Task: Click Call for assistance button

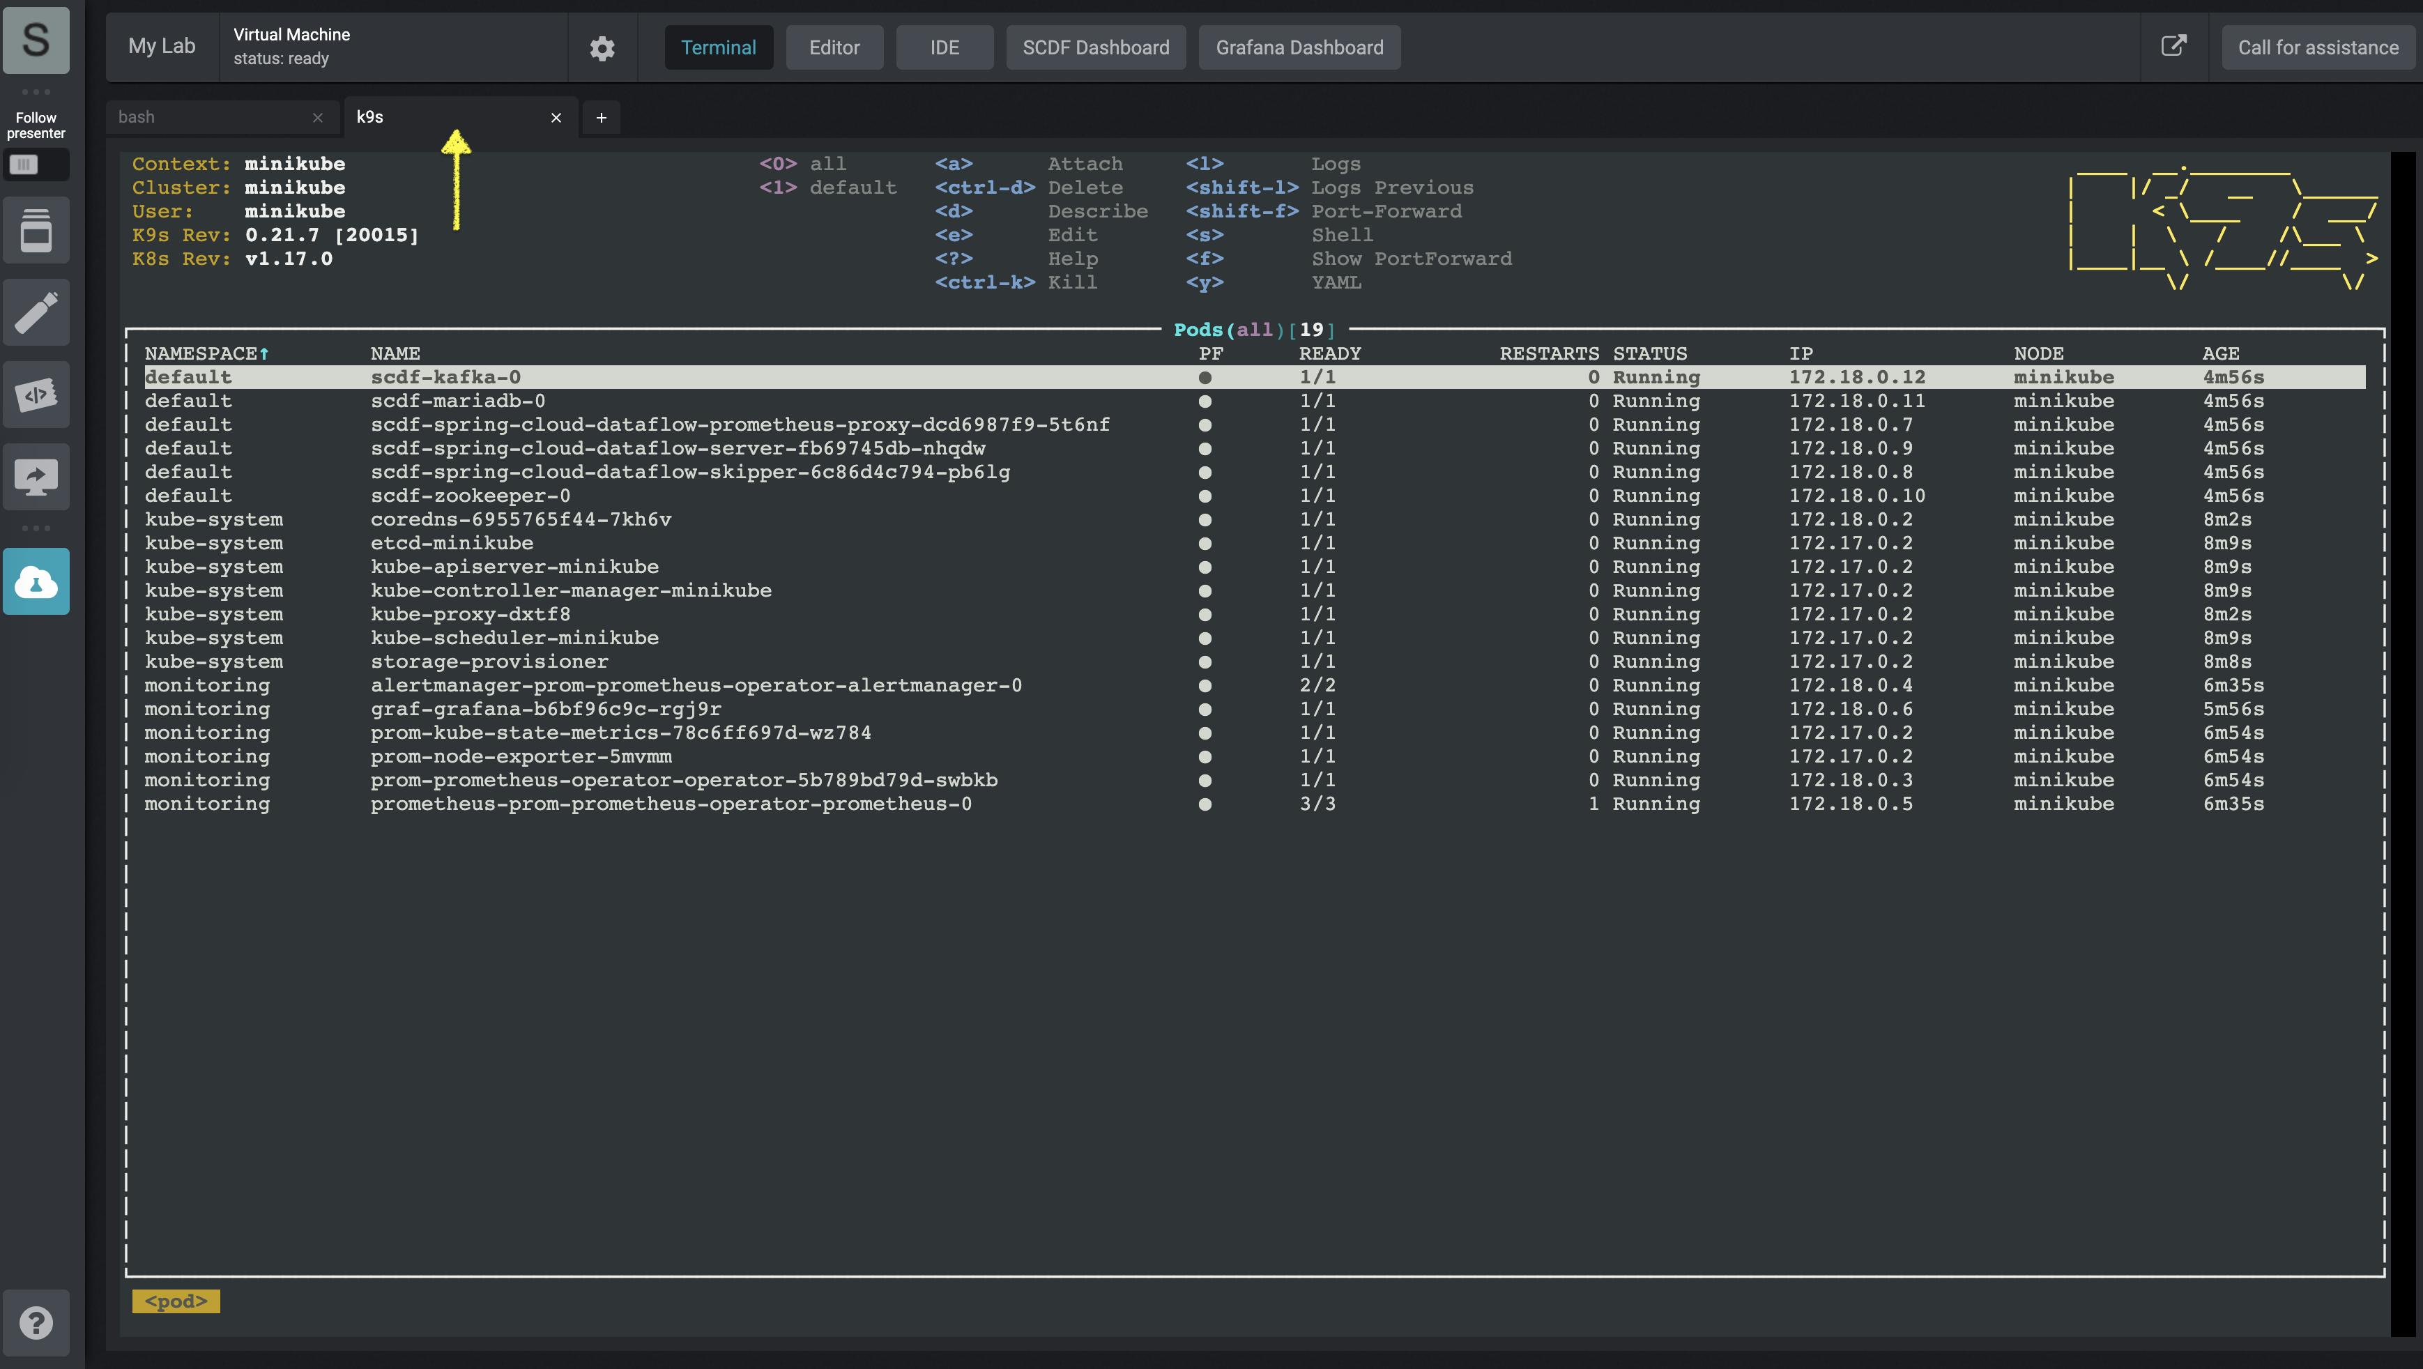Action: point(2317,48)
